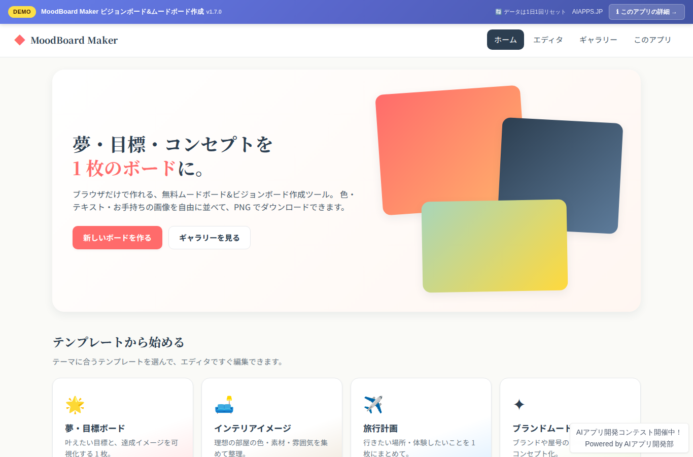Click the star icon on 夢・目標ボード card

click(75, 405)
